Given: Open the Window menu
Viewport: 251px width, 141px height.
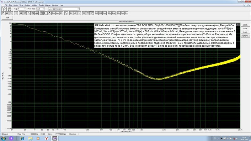Looking at the screenshot, I should [x=55, y=5].
